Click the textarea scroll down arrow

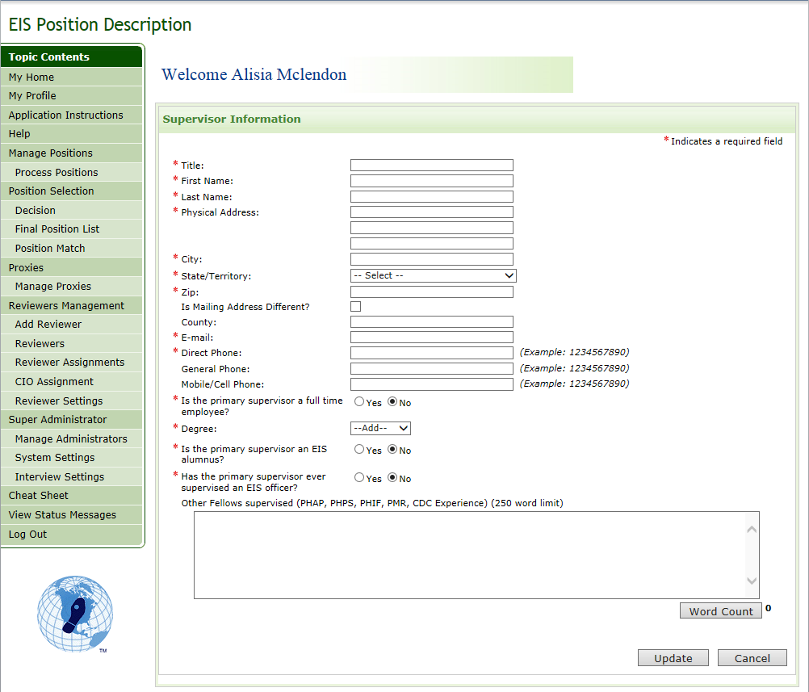coord(752,581)
